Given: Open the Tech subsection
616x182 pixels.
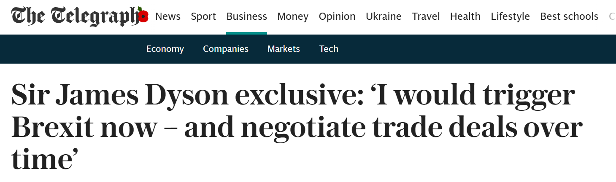Looking at the screenshot, I should (x=329, y=49).
